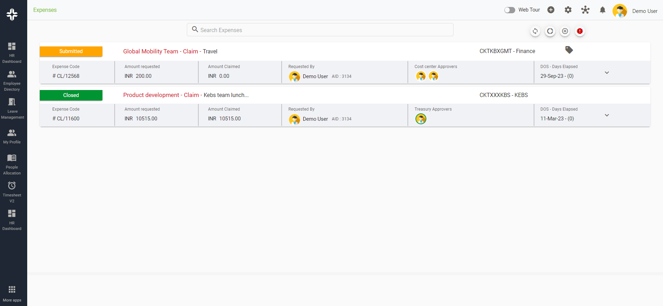Open More apps grid
Screen dimensions: 663x306
12,293
